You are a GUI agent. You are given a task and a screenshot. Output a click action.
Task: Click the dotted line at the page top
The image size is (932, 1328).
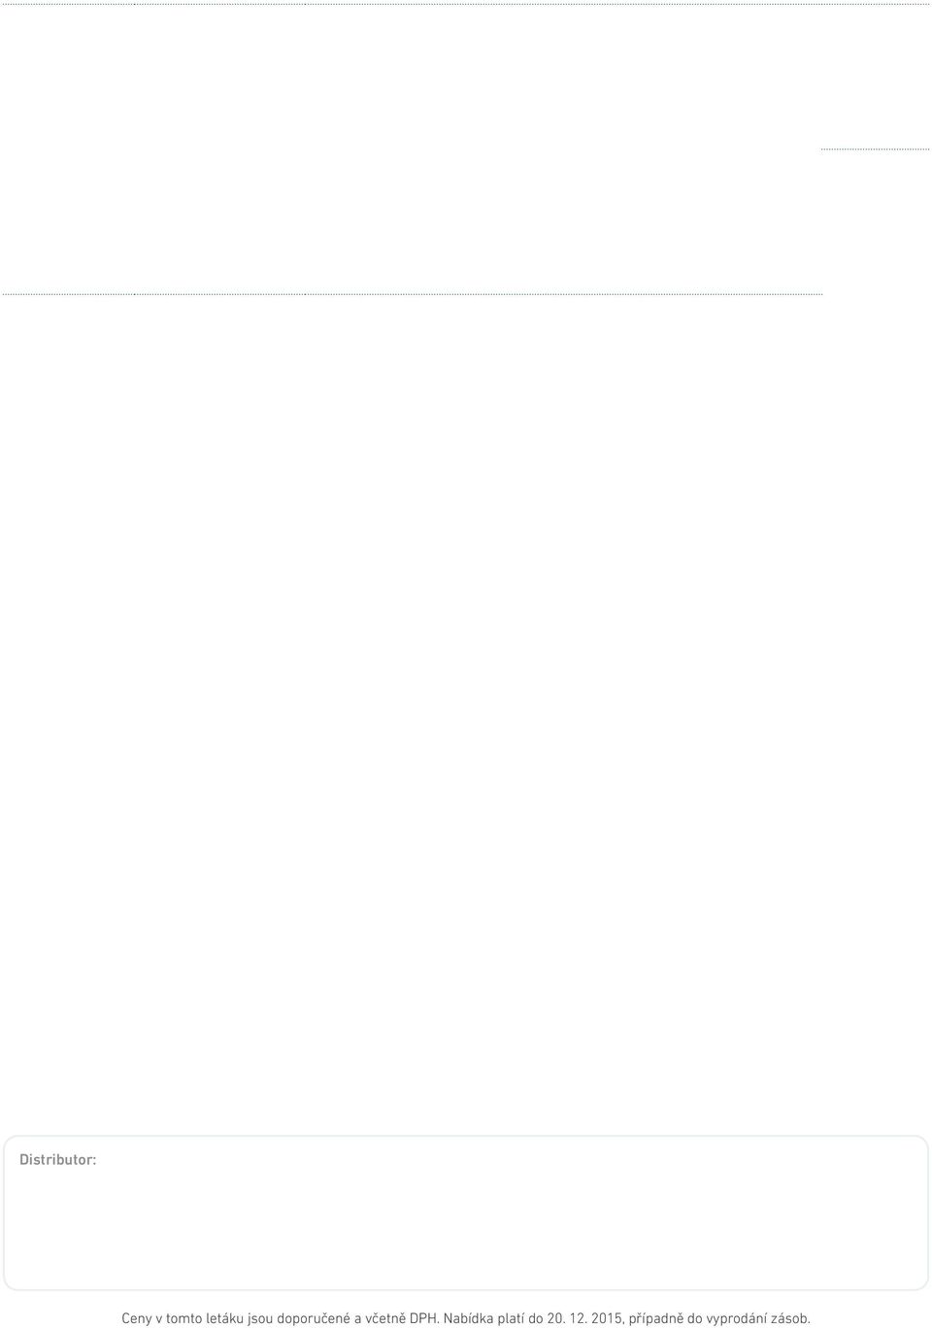pyautogui.click(x=466, y=3)
